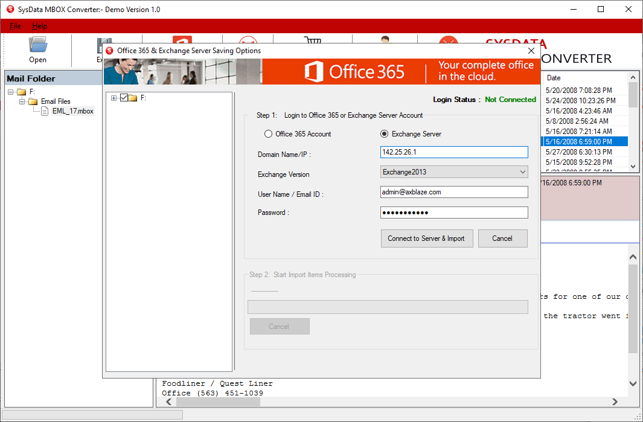Screen dimensions: 643x422
Task: Open the Help menu
Action: pos(39,26)
